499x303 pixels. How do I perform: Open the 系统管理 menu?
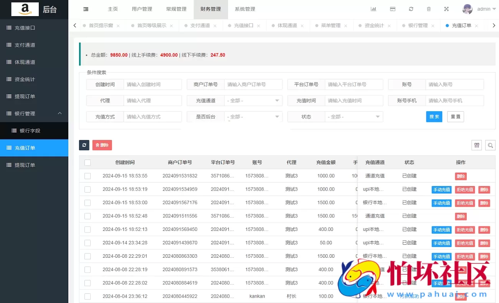244,8
